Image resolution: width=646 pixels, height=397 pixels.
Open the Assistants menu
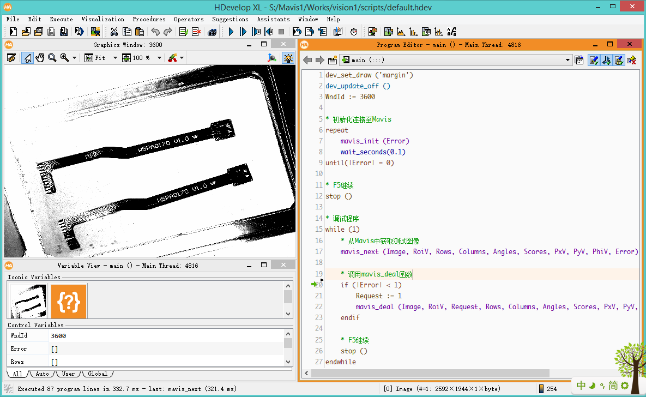[x=274, y=19]
